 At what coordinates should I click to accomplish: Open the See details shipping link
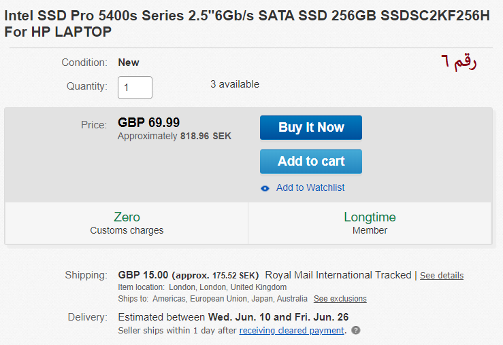442,276
